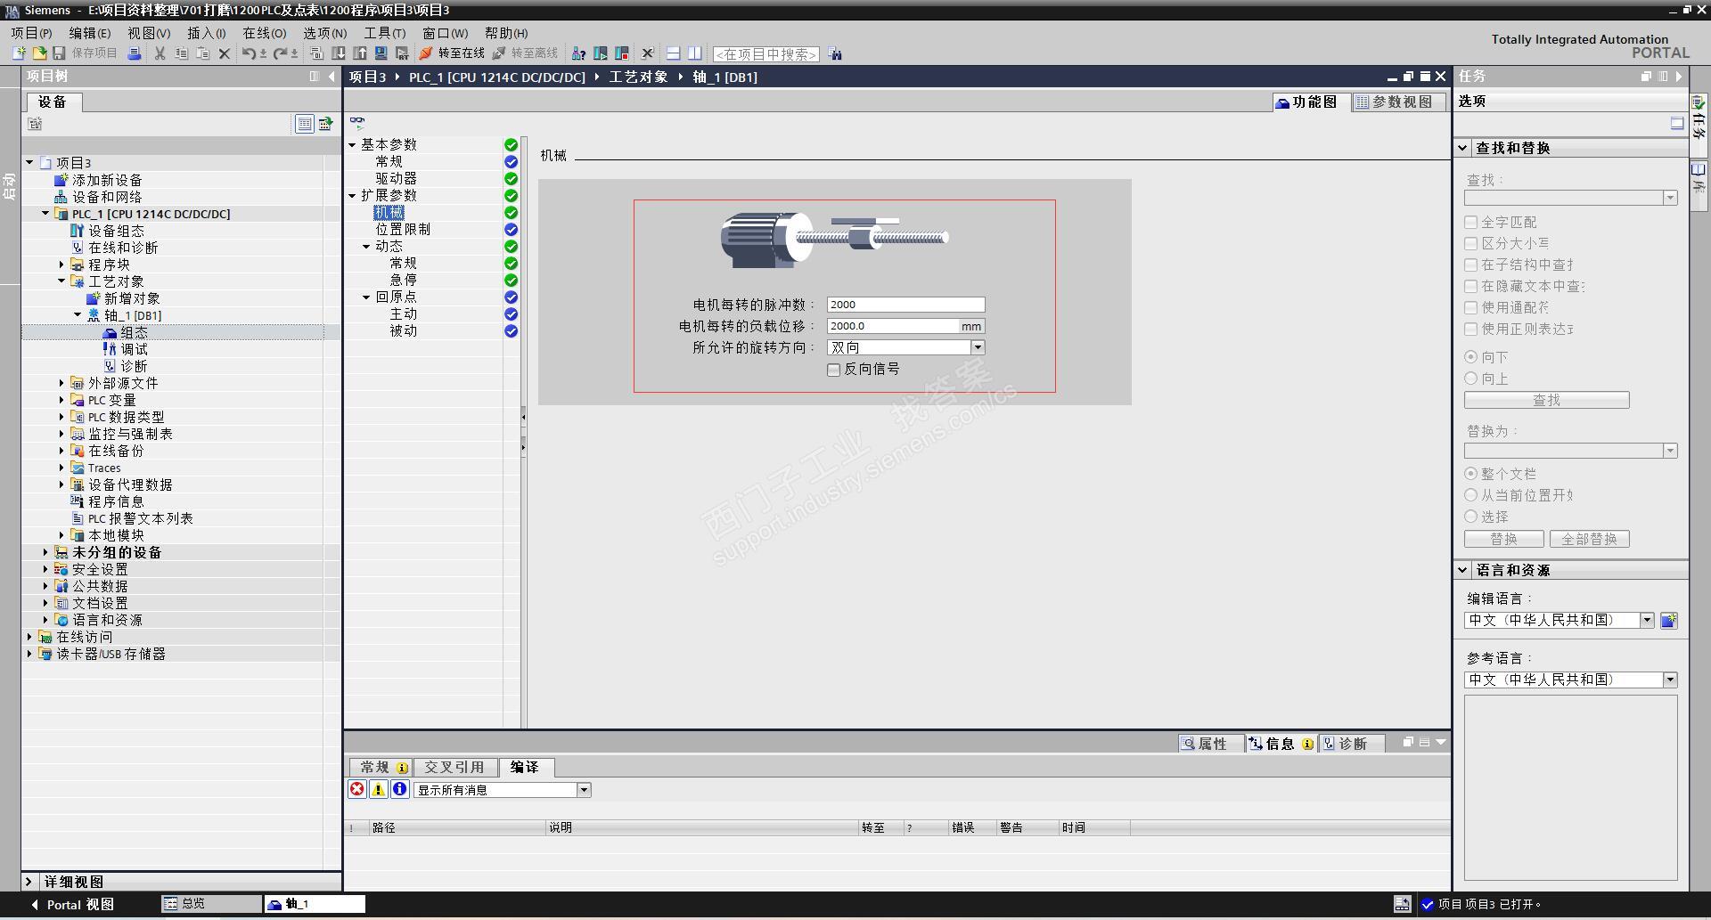This screenshot has width=1711, height=920.
Task: Collapse the 工艺对象 tree node
Action: (x=61, y=281)
